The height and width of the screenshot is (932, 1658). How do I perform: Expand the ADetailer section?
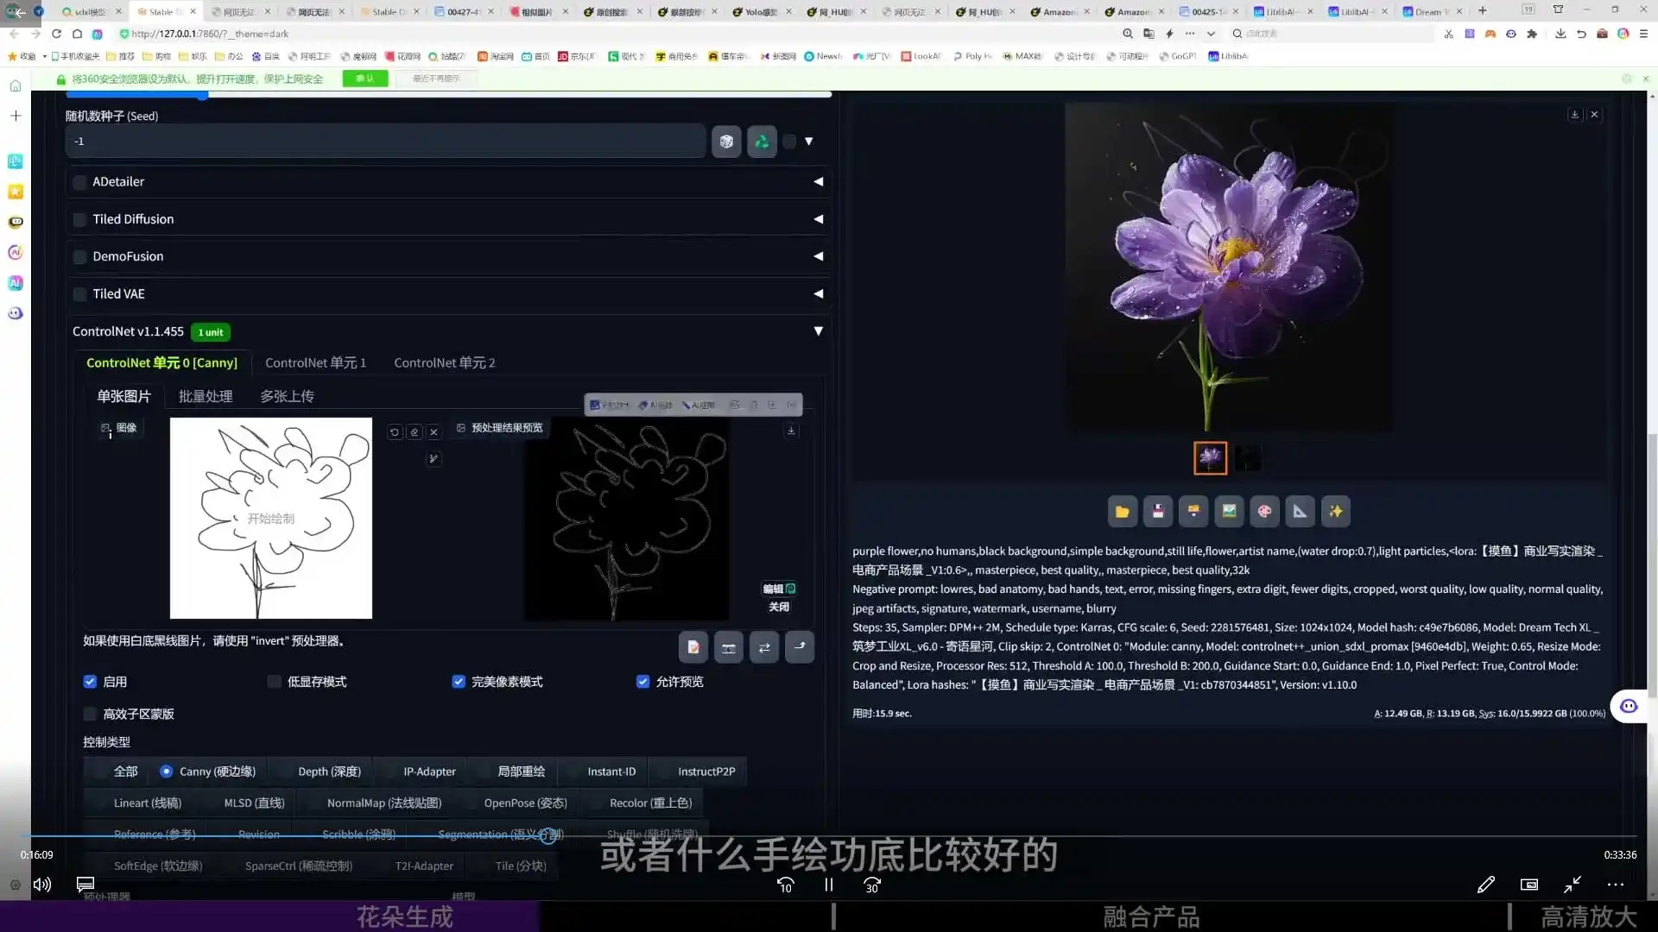tap(818, 181)
